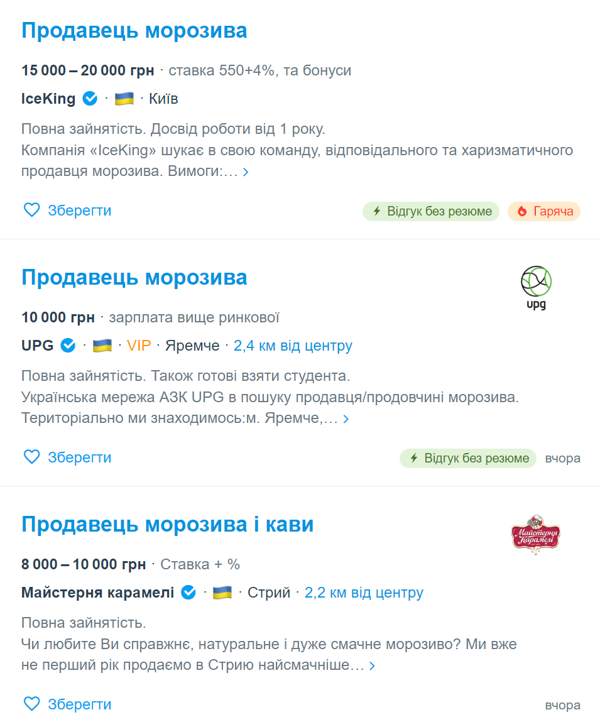Click the 2,4 км від центру distance link
The height and width of the screenshot is (722, 600).
pyautogui.click(x=293, y=345)
